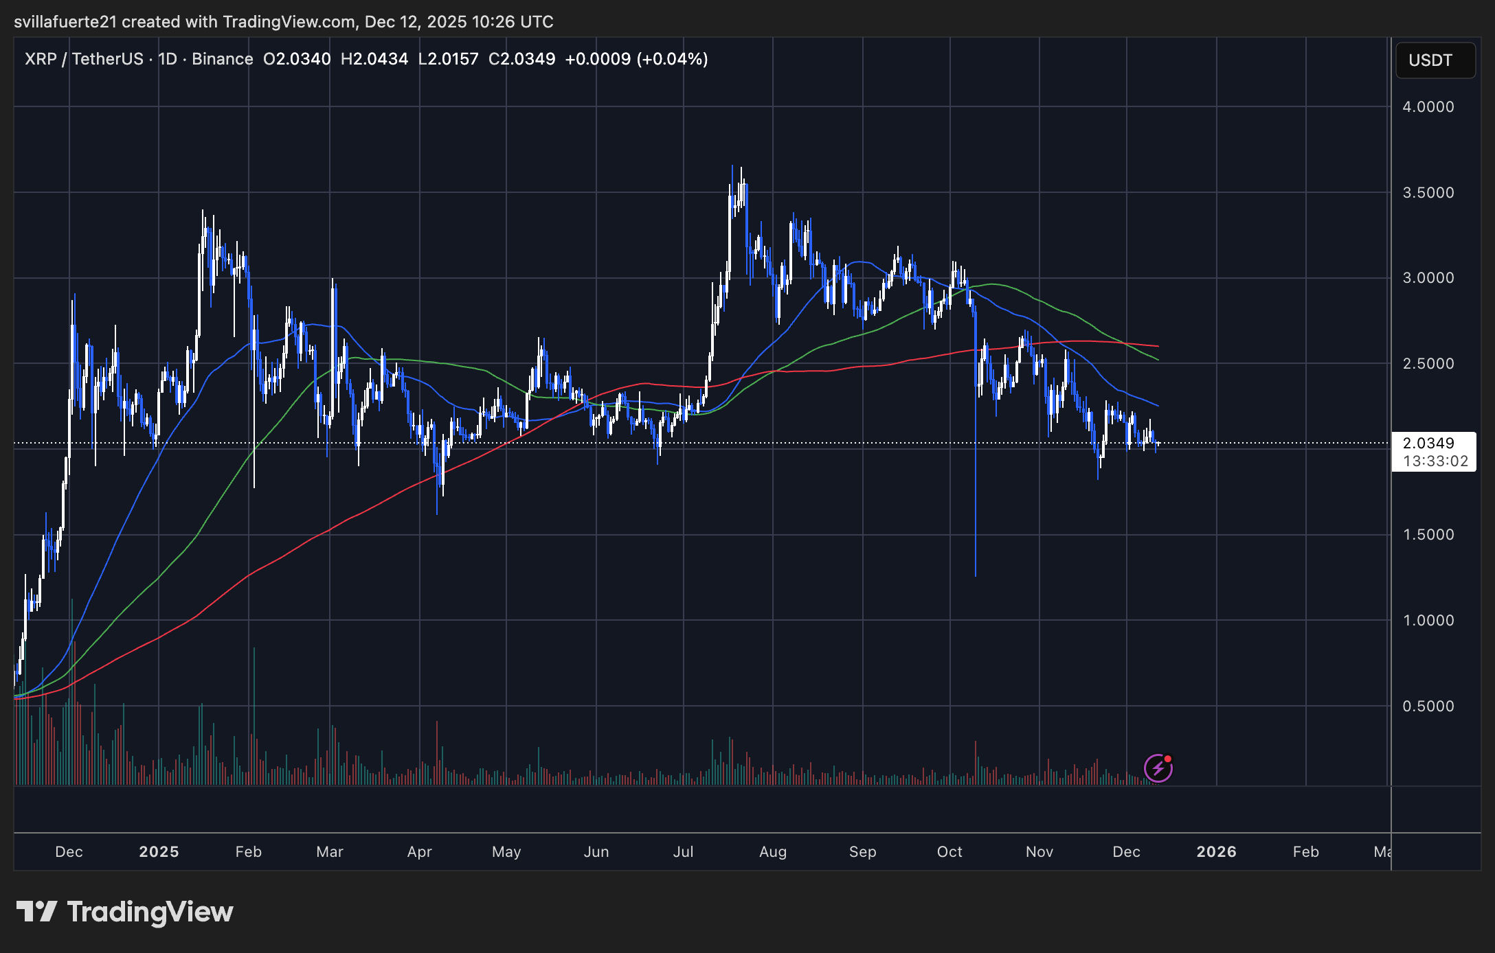Click the 3.0000 price level on scale
This screenshot has width=1495, height=953.
coord(1428,278)
